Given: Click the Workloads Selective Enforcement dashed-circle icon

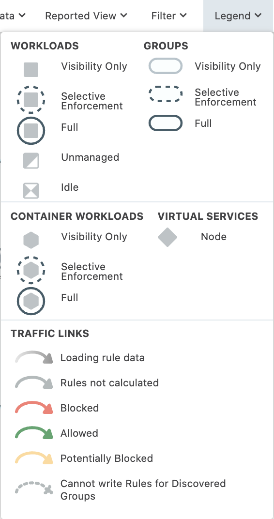Looking at the screenshot, I should coord(31,99).
